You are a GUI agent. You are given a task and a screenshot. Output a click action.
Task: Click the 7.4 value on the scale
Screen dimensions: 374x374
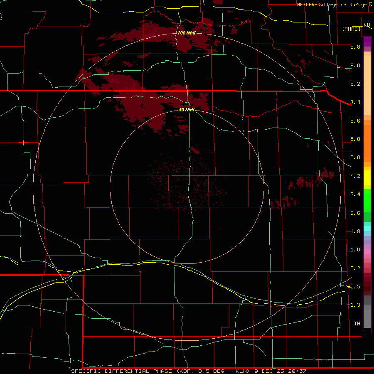coord(355,102)
